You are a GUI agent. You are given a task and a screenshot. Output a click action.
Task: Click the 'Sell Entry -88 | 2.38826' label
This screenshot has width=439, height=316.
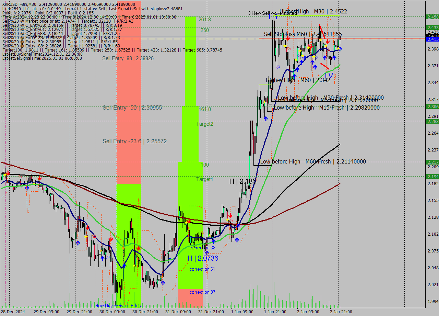[128, 58]
